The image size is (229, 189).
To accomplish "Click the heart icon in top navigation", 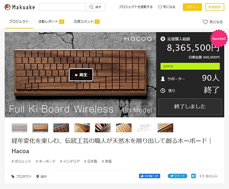I will click(160, 7).
